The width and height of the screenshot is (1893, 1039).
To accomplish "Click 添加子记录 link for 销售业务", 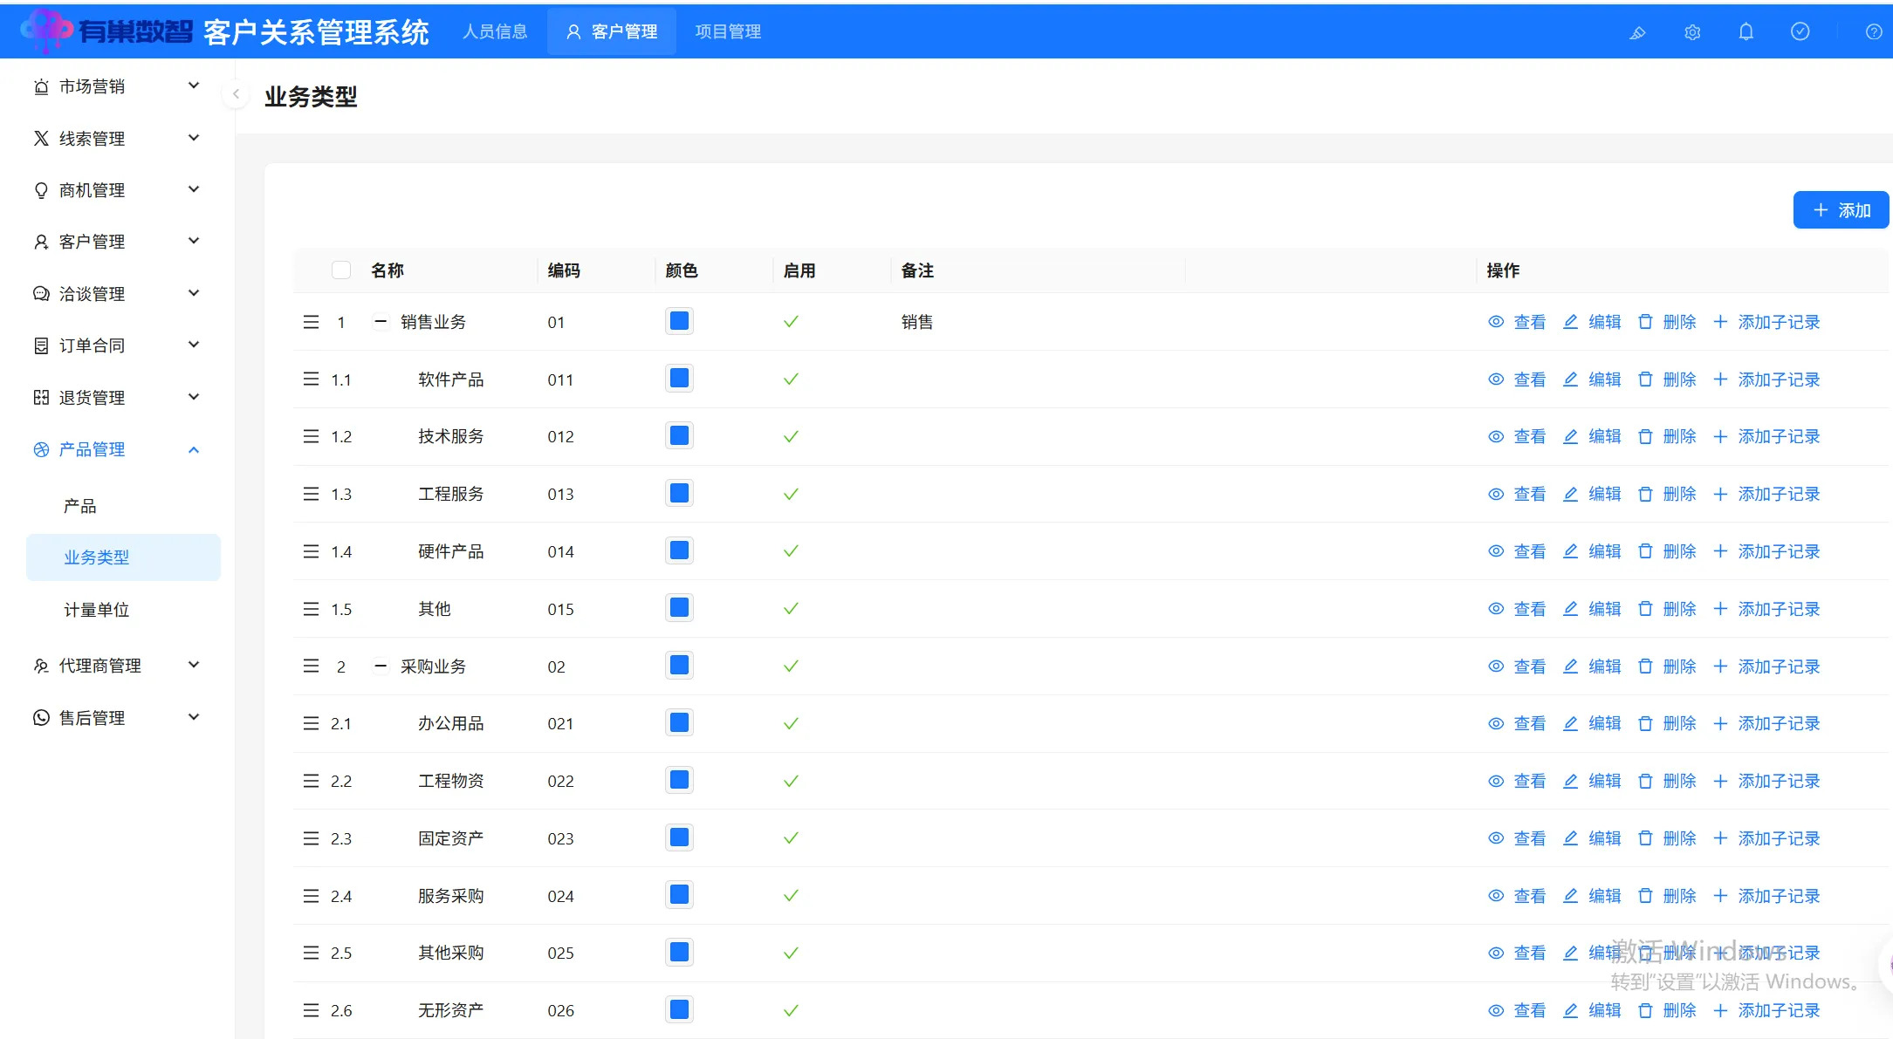I will pos(1779,322).
